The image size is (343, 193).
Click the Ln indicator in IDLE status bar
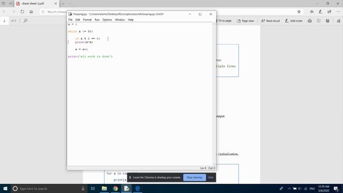tap(203, 168)
